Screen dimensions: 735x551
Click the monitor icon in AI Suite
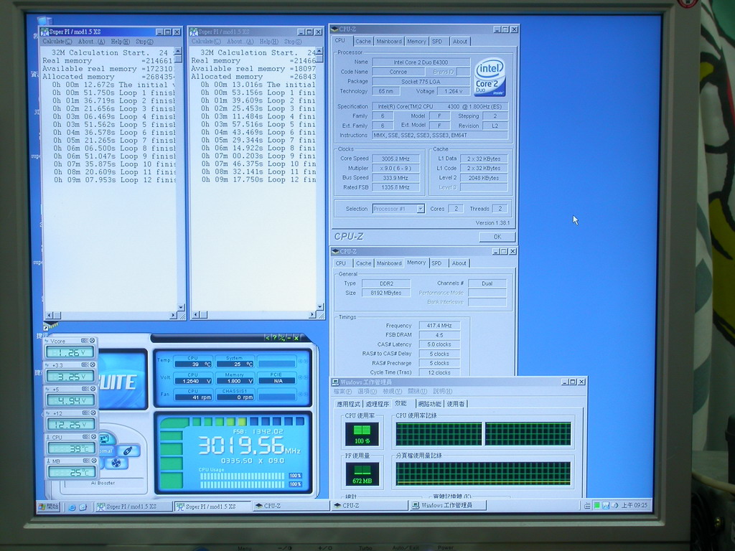[x=104, y=439]
